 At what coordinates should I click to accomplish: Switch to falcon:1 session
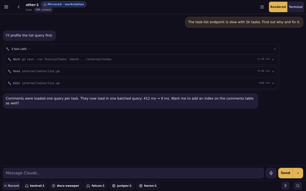click(x=95, y=186)
